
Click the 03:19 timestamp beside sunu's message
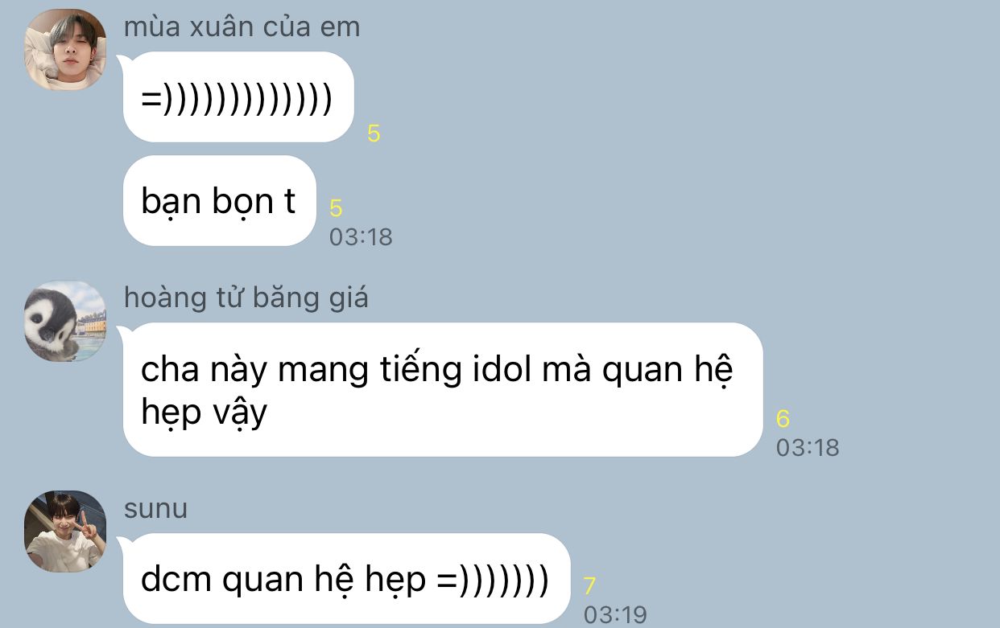click(x=615, y=614)
